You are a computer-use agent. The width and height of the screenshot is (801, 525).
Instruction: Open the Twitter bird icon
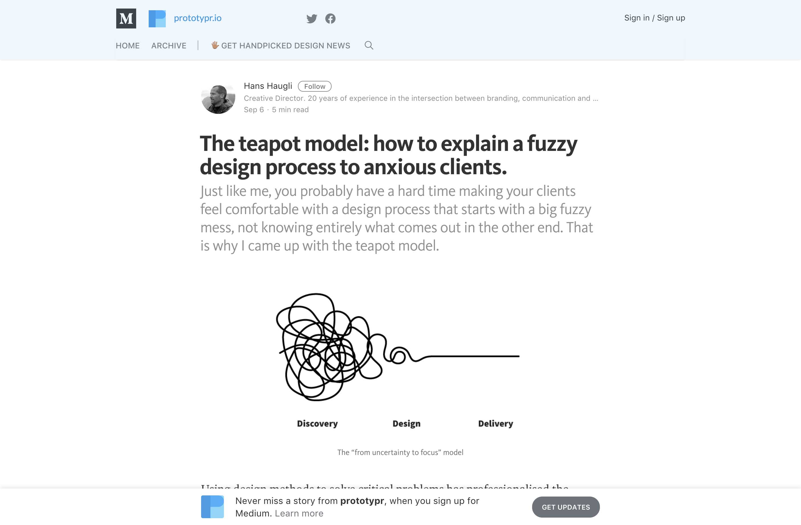(312, 19)
